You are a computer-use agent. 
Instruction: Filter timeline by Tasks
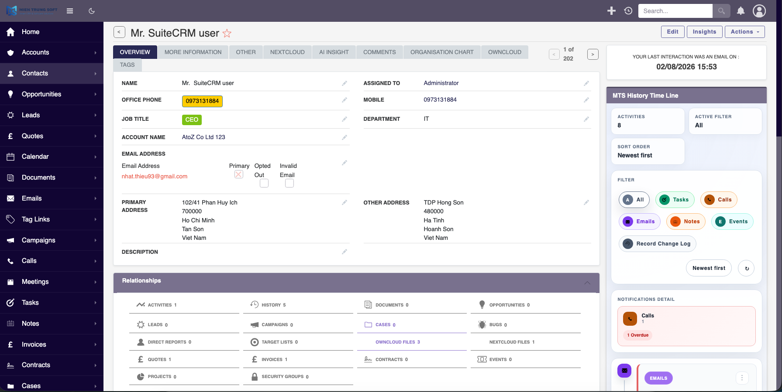(675, 200)
